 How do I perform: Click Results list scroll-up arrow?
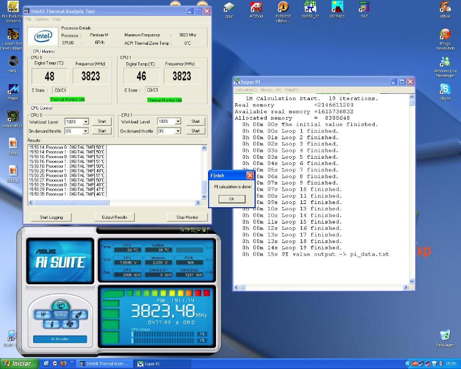pos(204,148)
